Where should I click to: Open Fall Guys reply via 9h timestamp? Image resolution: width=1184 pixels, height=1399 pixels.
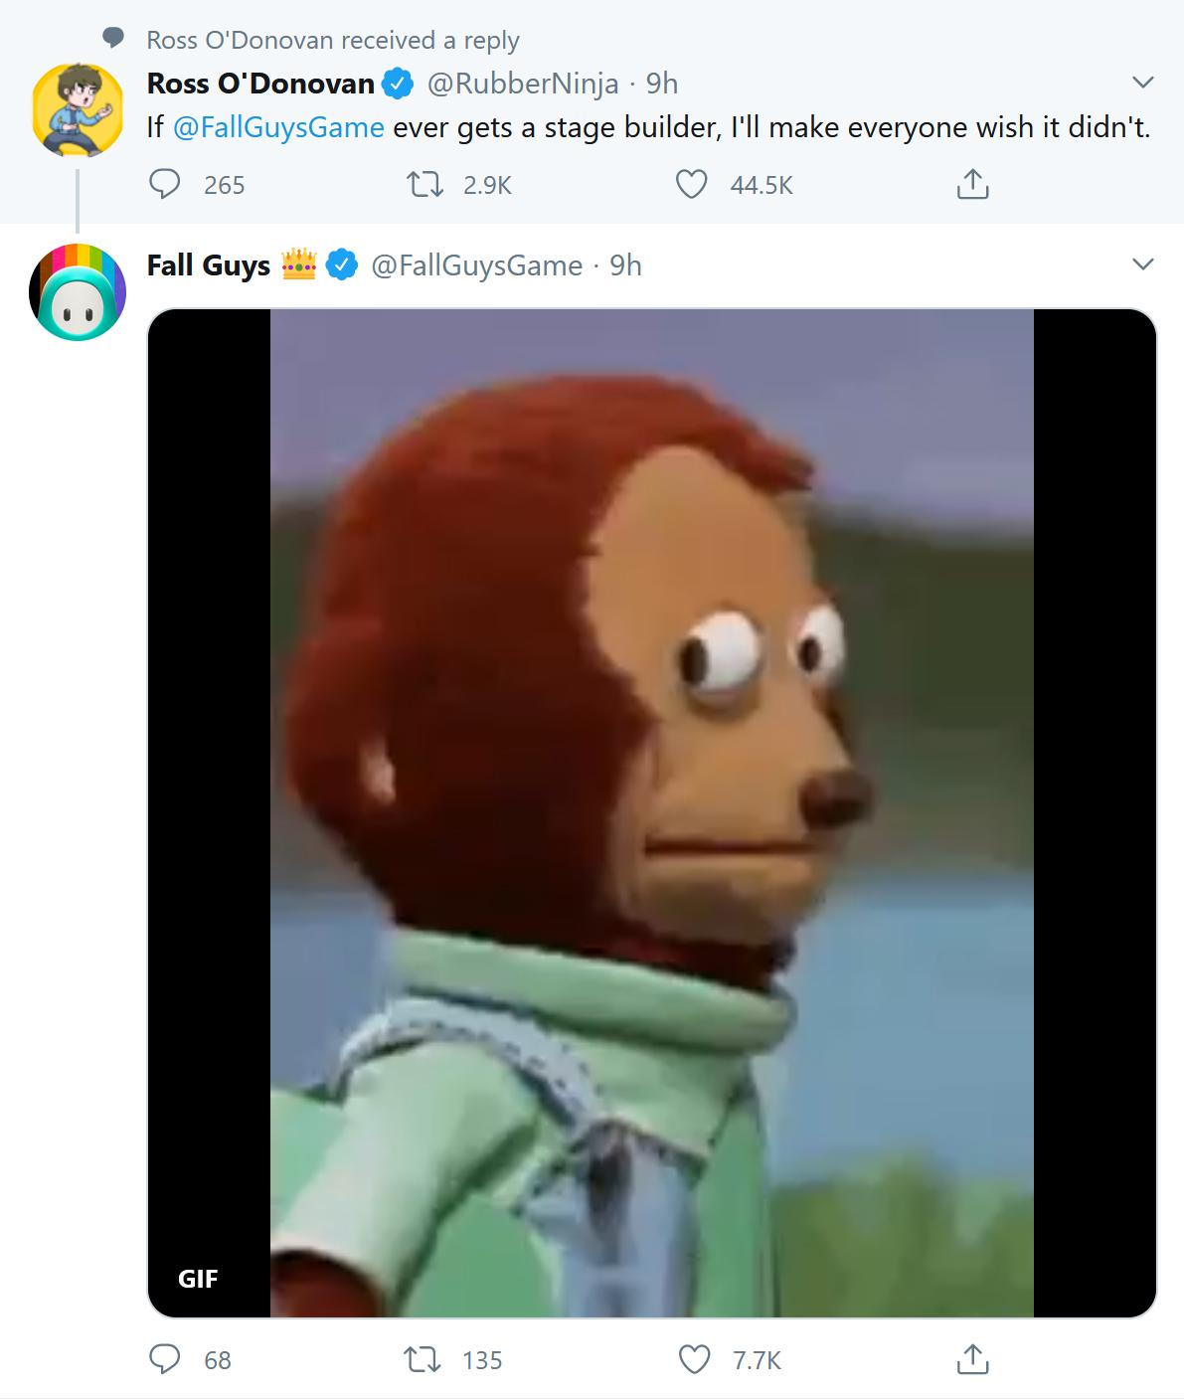point(625,265)
